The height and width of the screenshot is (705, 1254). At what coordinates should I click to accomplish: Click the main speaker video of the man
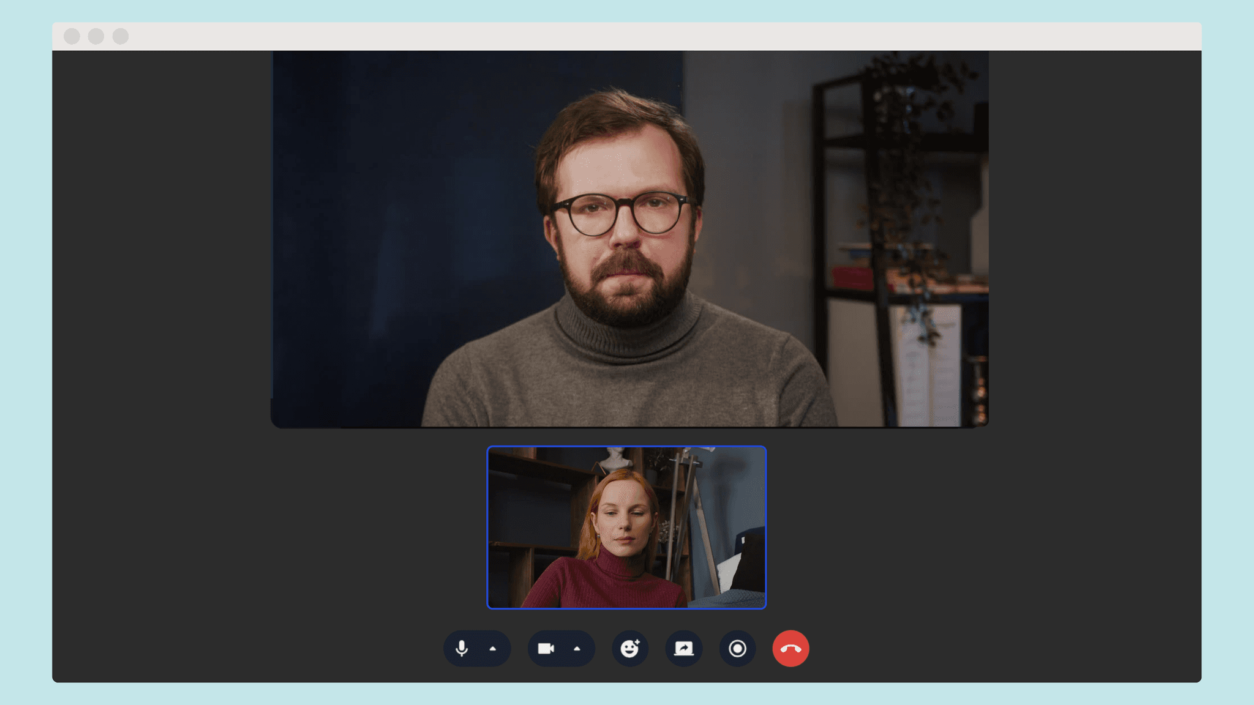pyautogui.click(x=629, y=239)
